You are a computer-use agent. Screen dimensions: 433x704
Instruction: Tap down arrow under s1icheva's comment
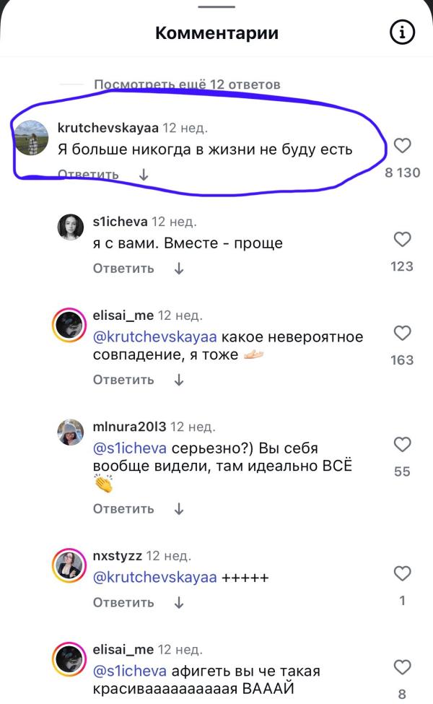pyautogui.click(x=179, y=269)
